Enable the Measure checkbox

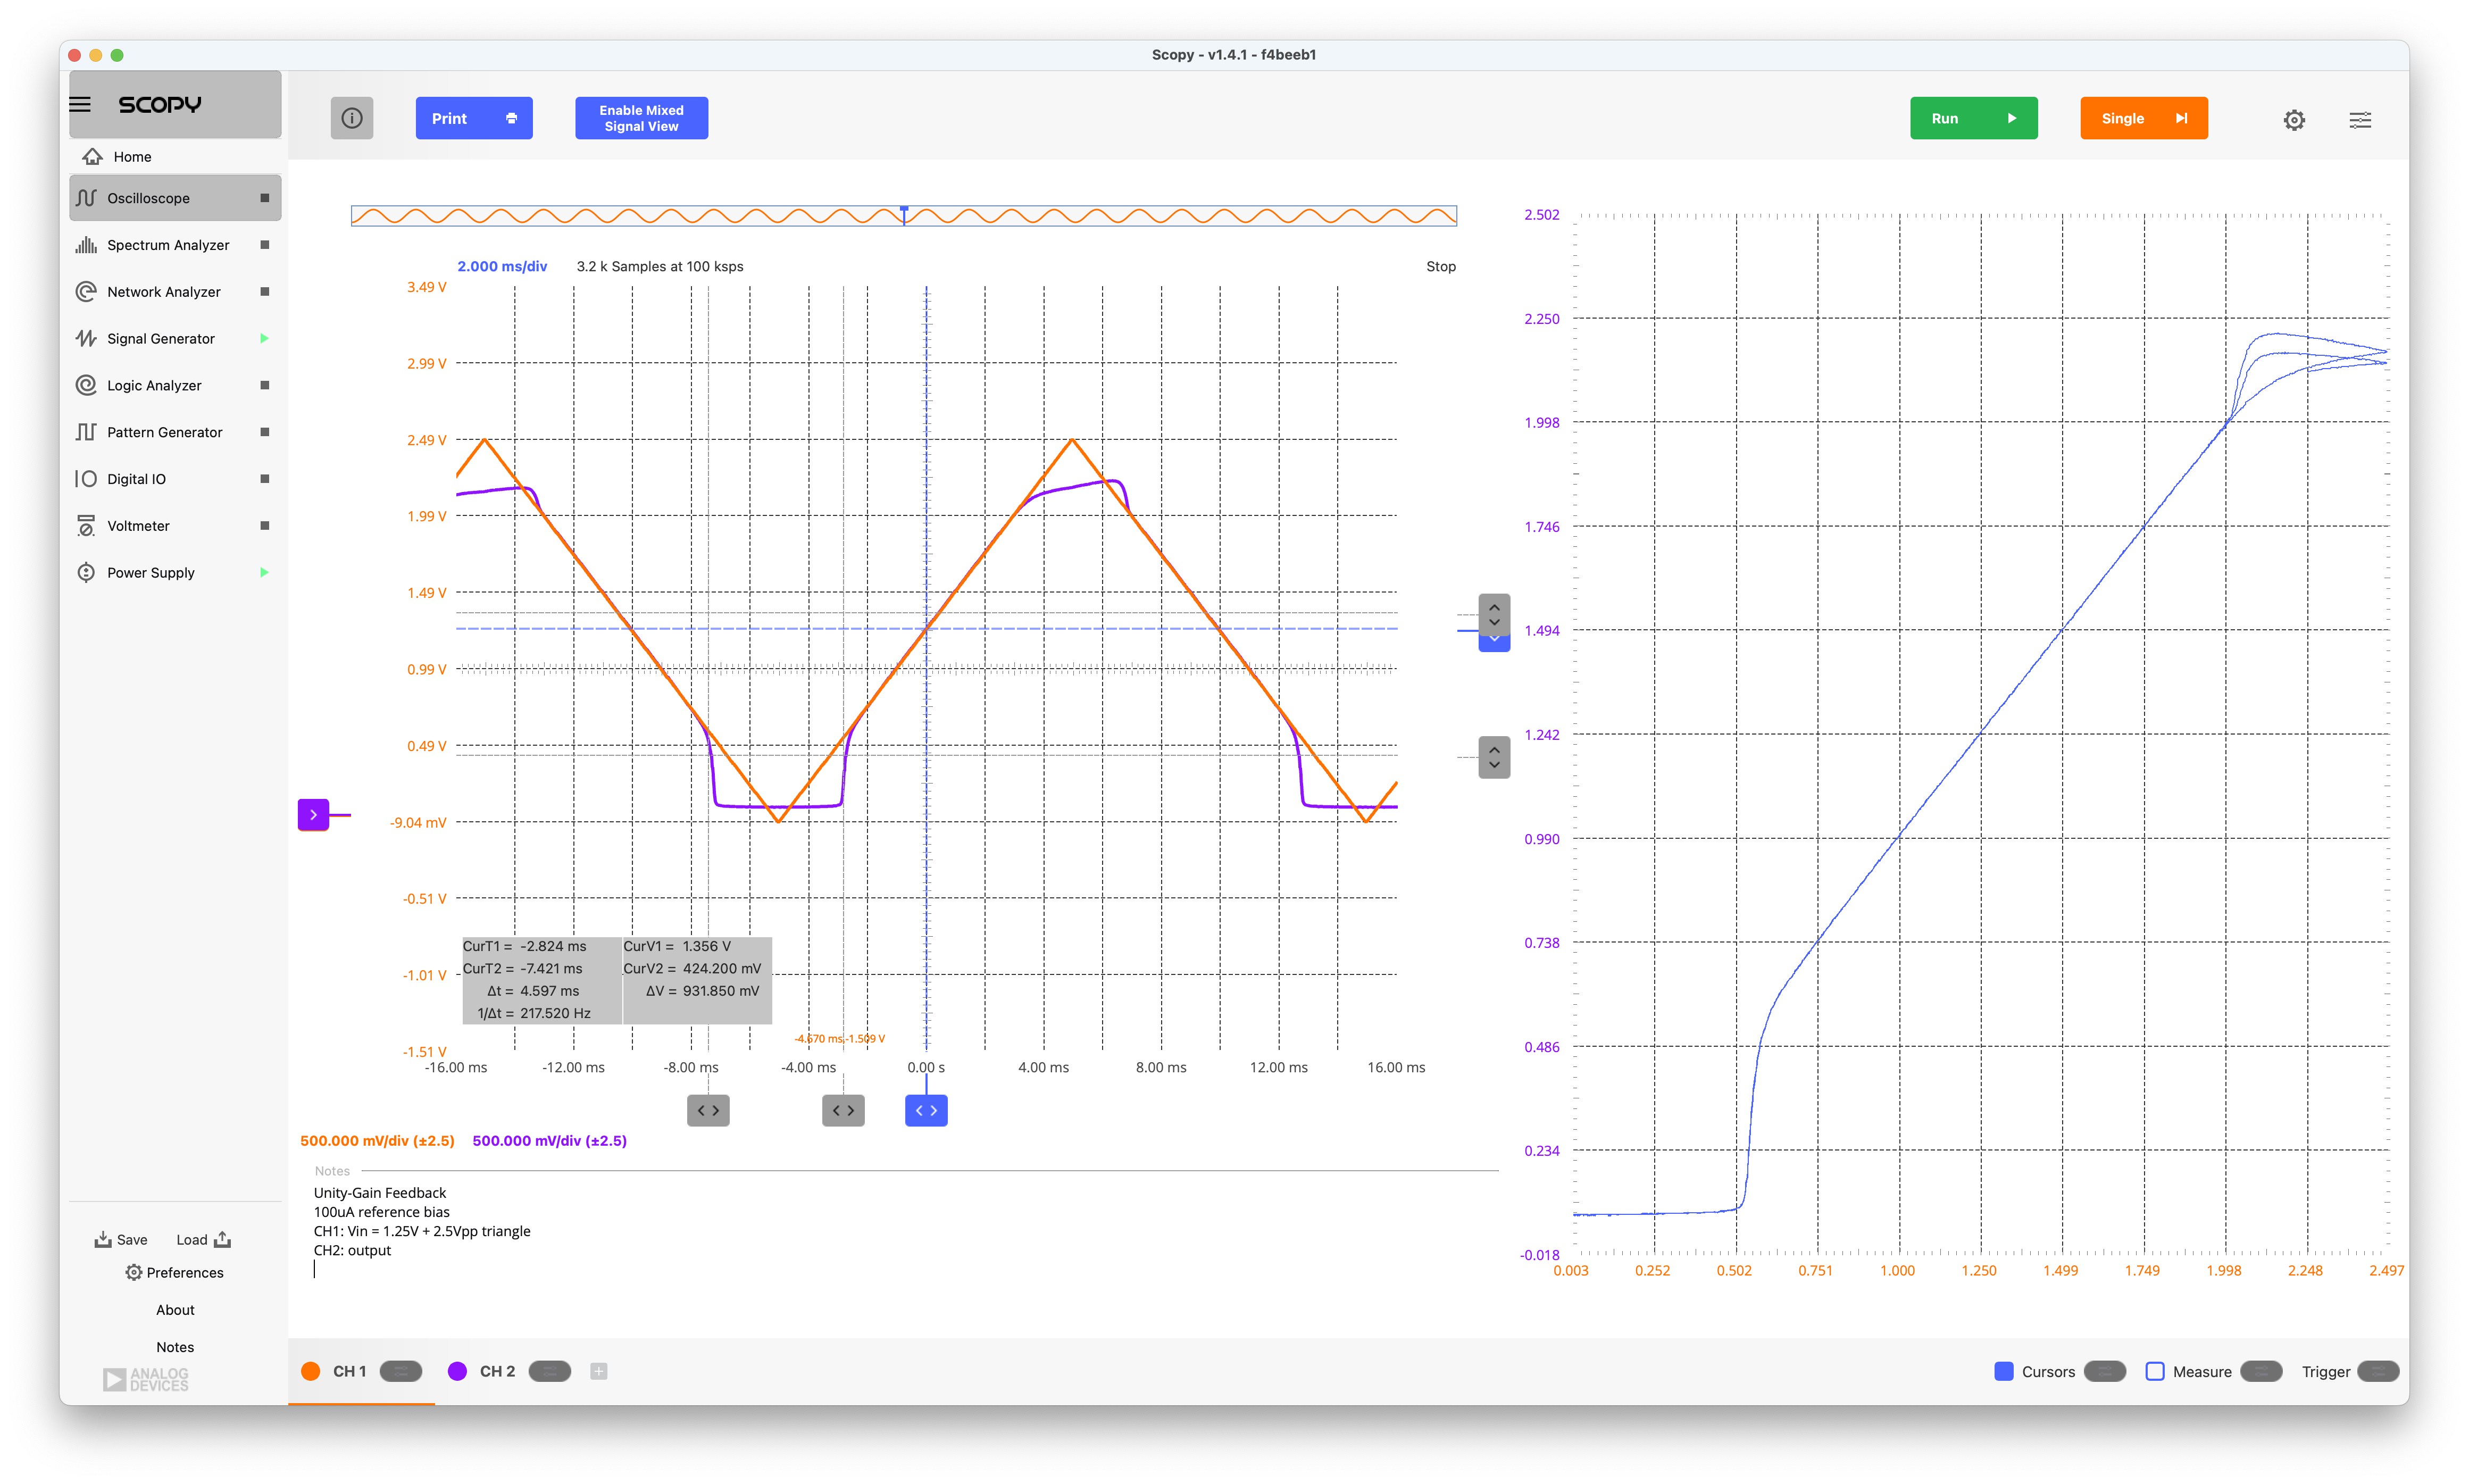(x=2156, y=1372)
